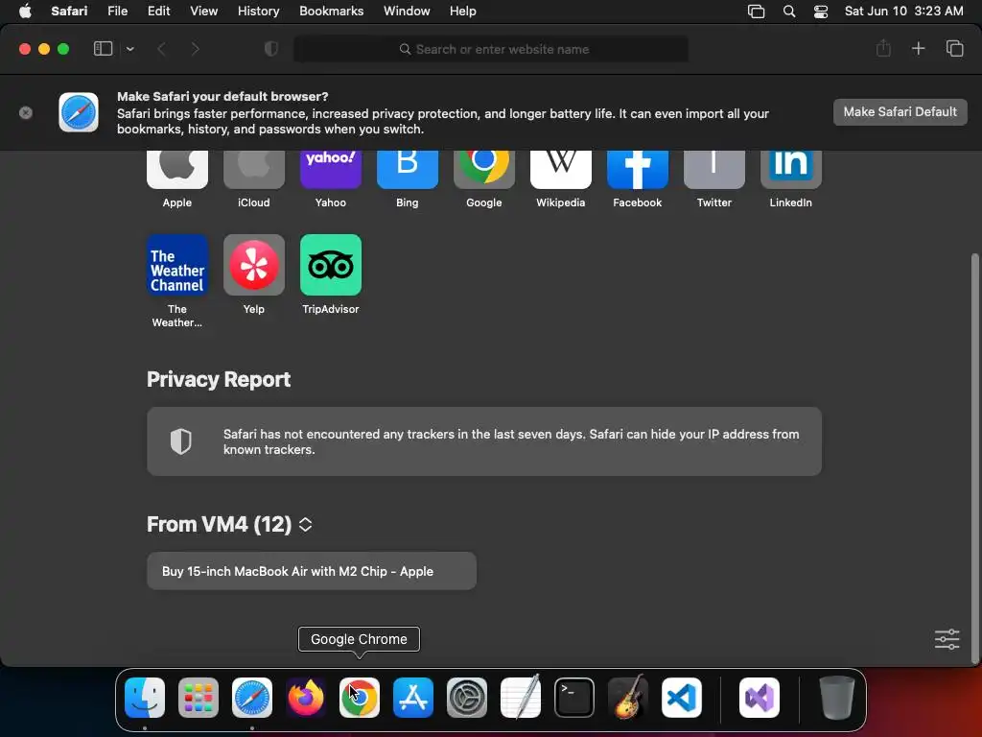
Task: Open the iCloud favorite icon
Action: coord(253,169)
